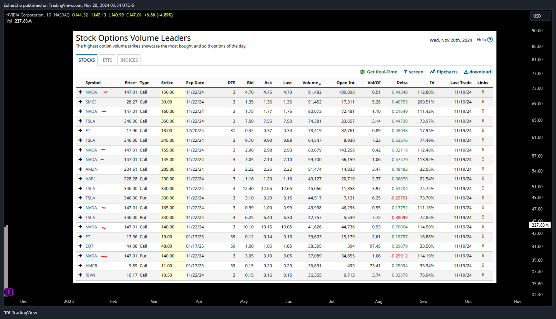Click the Get Real-Time Excel icon
The width and height of the screenshot is (556, 319).
[363, 72]
